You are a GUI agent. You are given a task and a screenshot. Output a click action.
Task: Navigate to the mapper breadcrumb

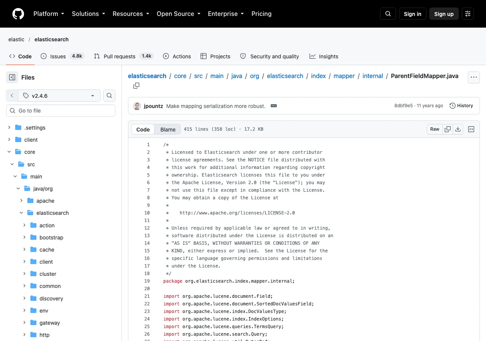click(x=344, y=76)
